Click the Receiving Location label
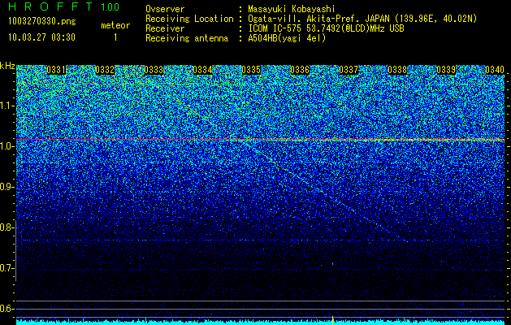The width and height of the screenshot is (511, 325). (189, 19)
